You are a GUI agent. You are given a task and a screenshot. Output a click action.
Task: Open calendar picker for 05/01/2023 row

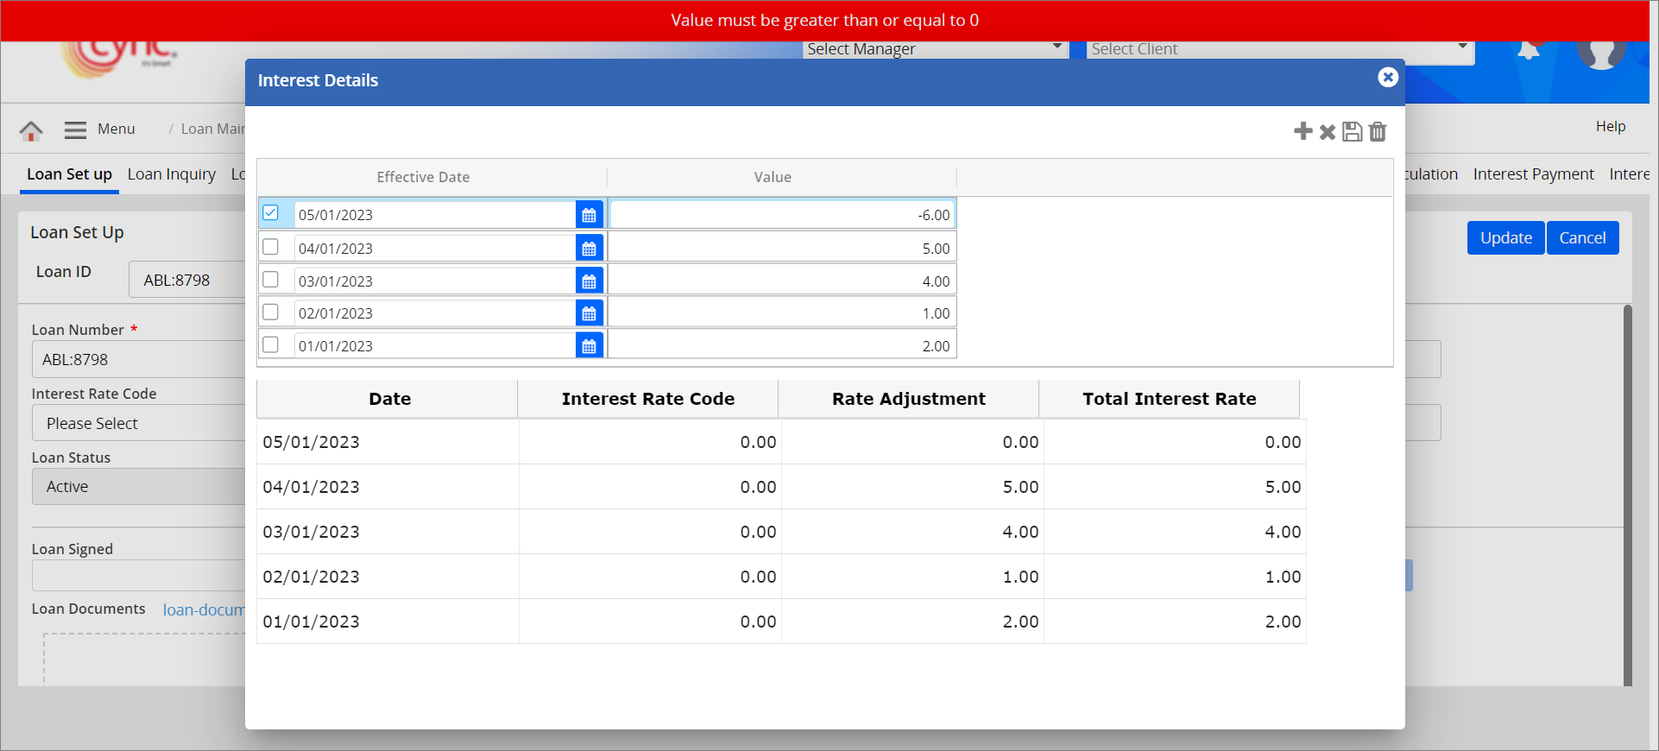point(589,215)
